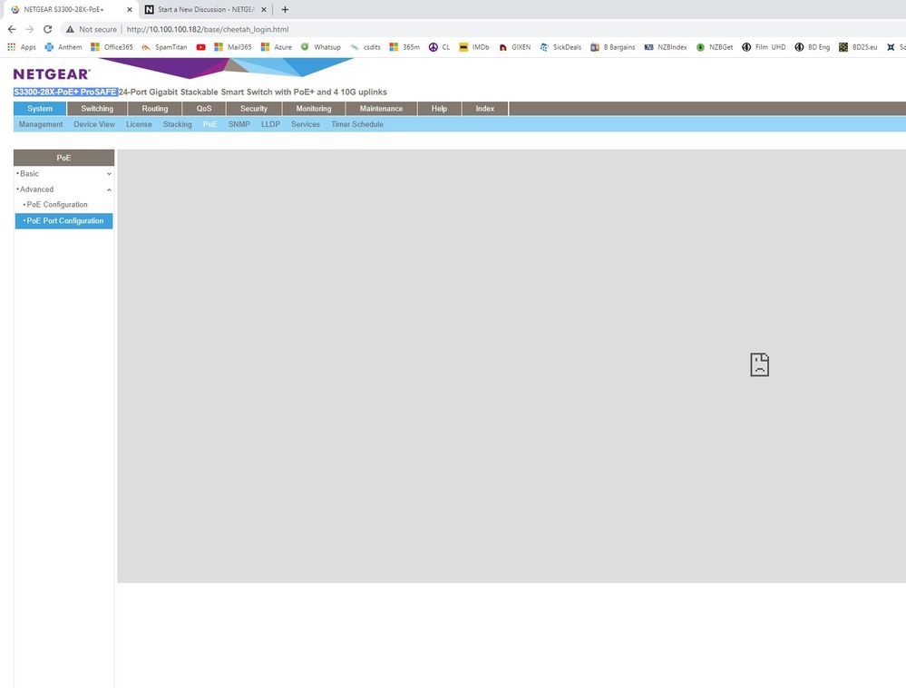Click the PoE sidebar header
The width and height of the screenshot is (906, 688).
pos(63,158)
